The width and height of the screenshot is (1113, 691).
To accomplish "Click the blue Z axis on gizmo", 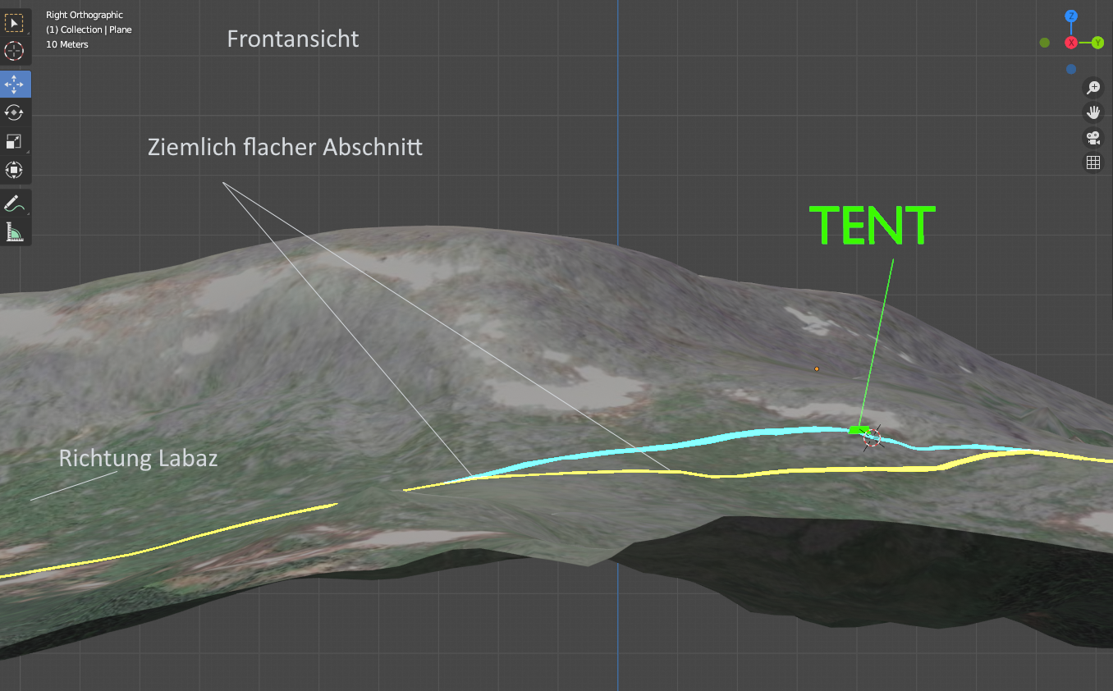I will click(1071, 16).
